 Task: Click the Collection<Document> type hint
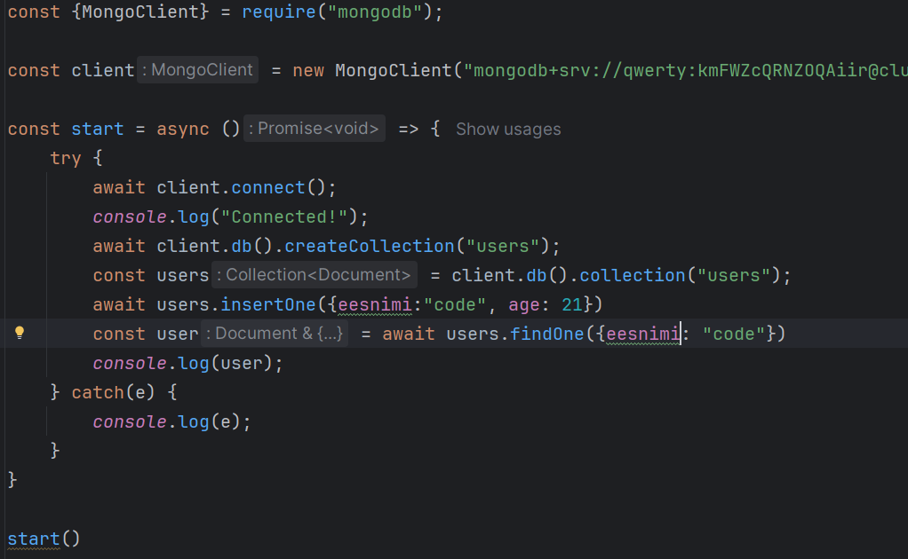pos(315,275)
